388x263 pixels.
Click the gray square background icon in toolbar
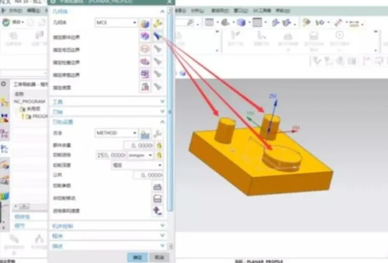coord(257,23)
